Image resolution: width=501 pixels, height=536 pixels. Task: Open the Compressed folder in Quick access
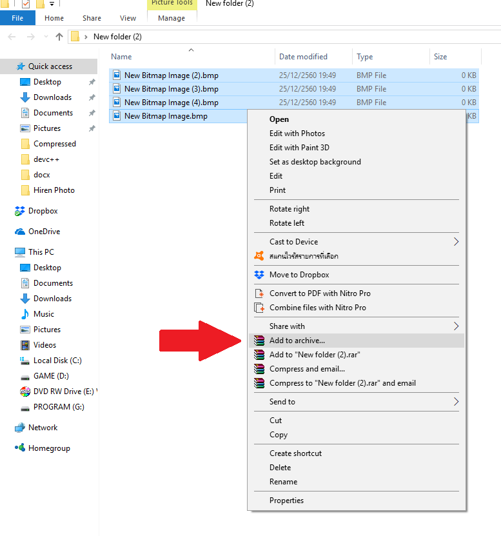(49, 144)
